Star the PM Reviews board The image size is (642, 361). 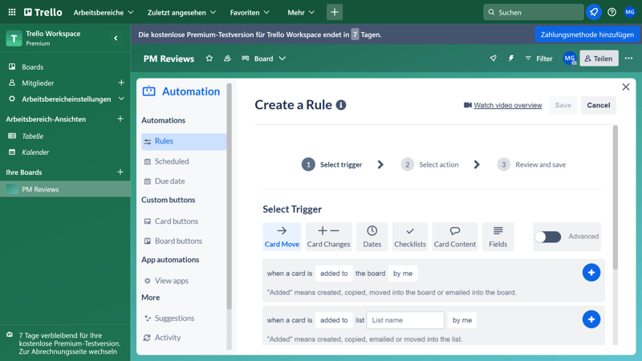209,59
